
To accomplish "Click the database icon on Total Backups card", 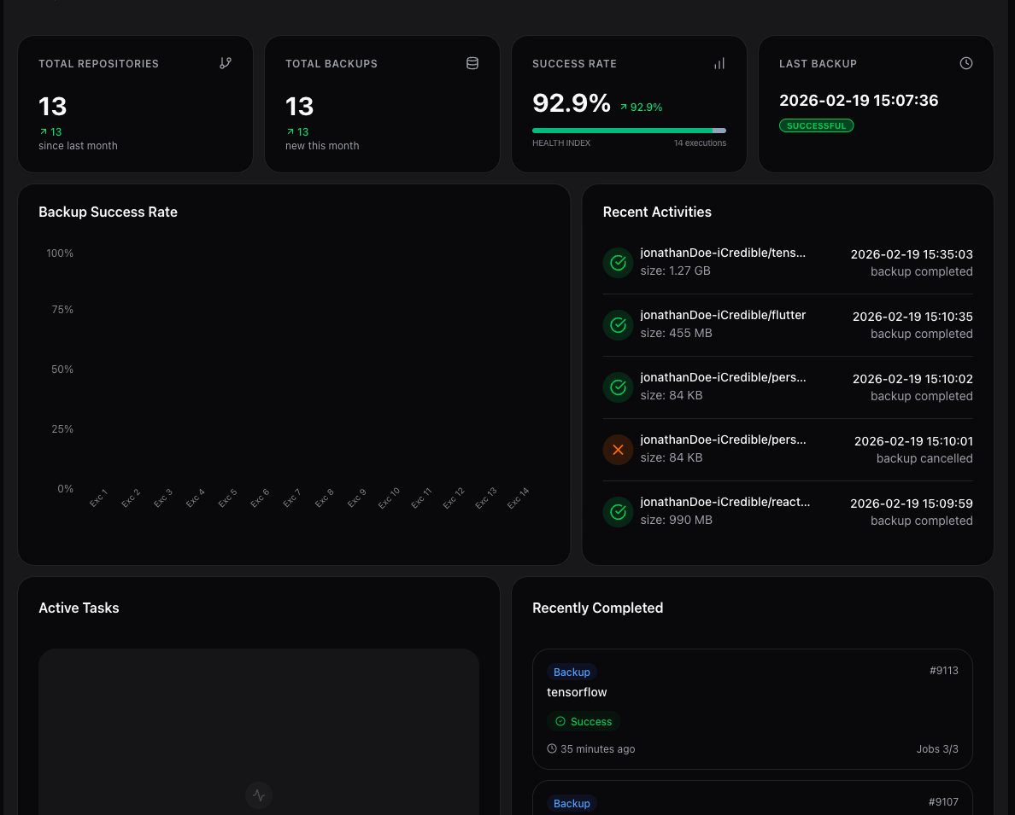I will point(472,63).
